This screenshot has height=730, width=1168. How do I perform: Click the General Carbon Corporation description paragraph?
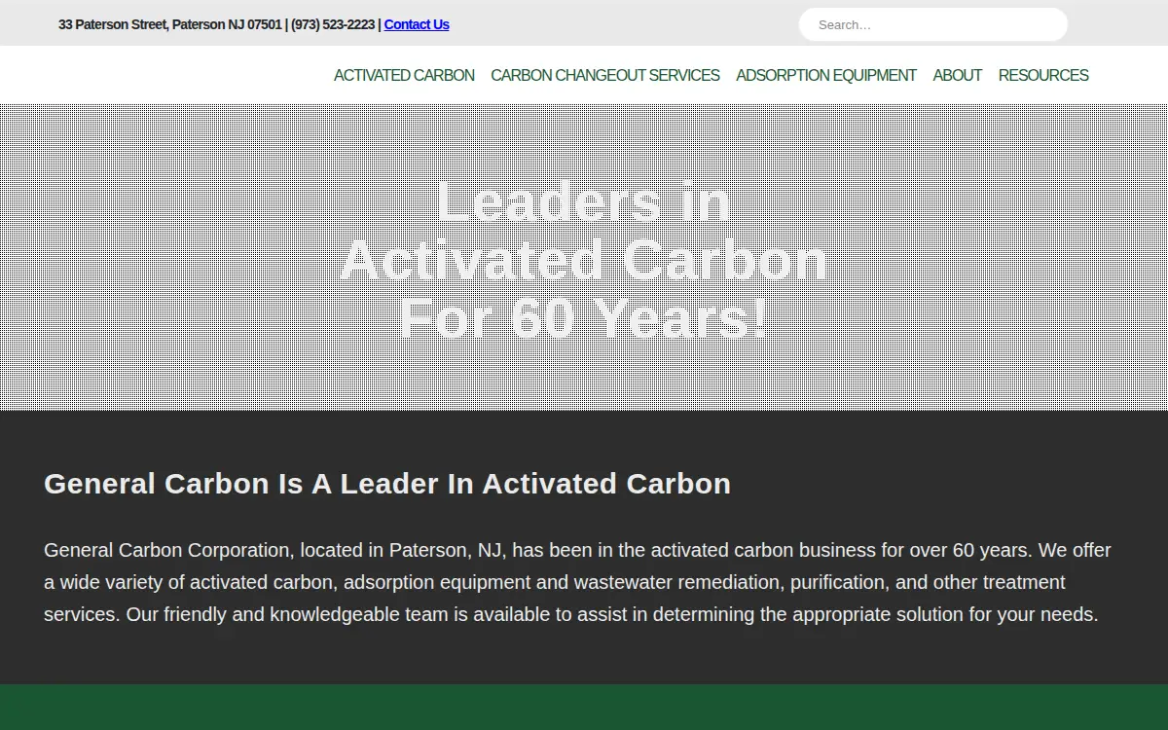tap(577, 582)
